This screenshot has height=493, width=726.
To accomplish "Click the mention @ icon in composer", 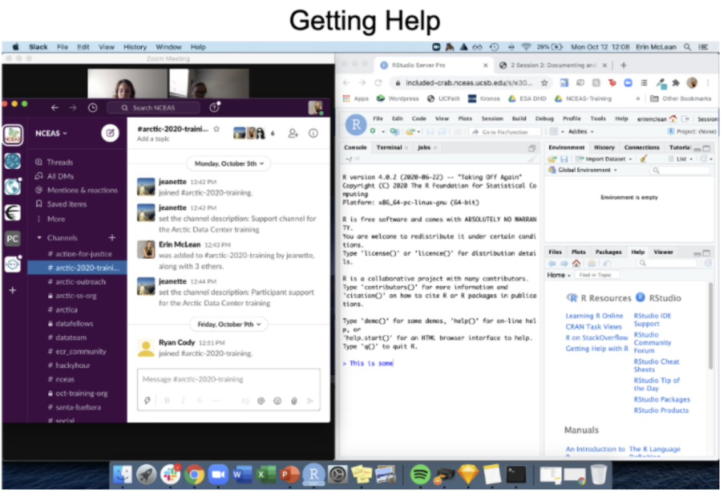I will tap(261, 401).
